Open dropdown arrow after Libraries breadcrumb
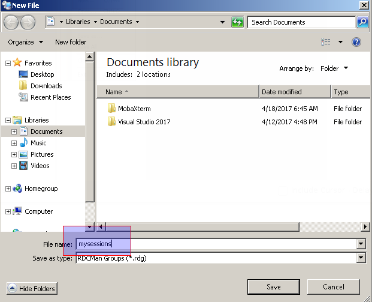This screenshot has width=372, height=302. [95, 22]
